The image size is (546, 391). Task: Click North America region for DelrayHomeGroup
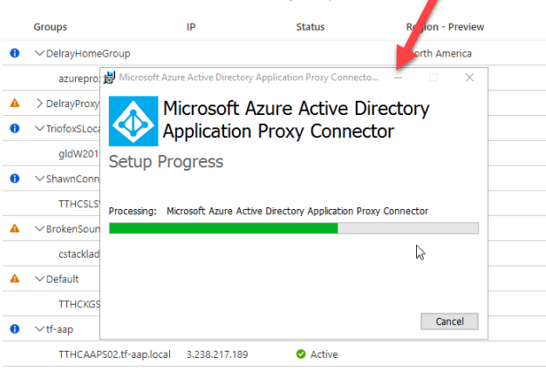441,53
